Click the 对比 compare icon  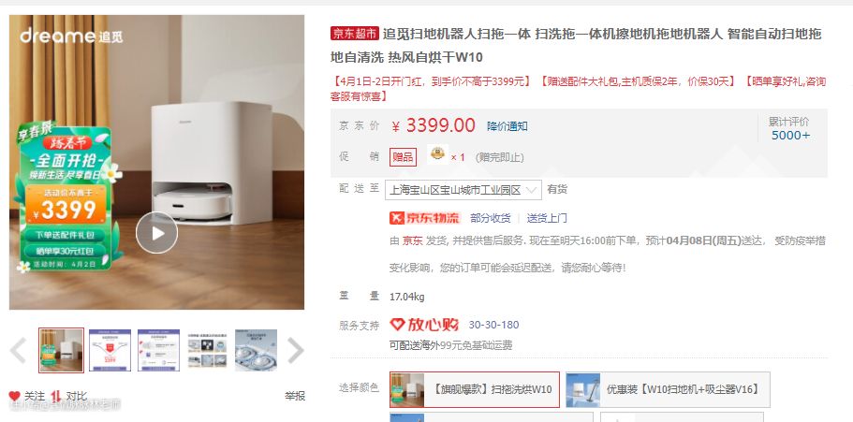pos(55,397)
